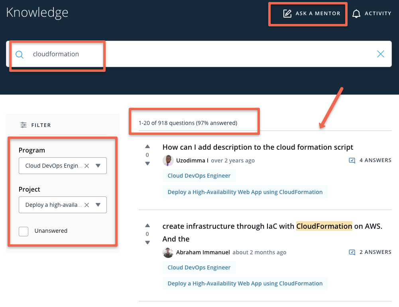
Task: Click the answered checkmark icon beside 4 ANSWERS
Action: 352,160
